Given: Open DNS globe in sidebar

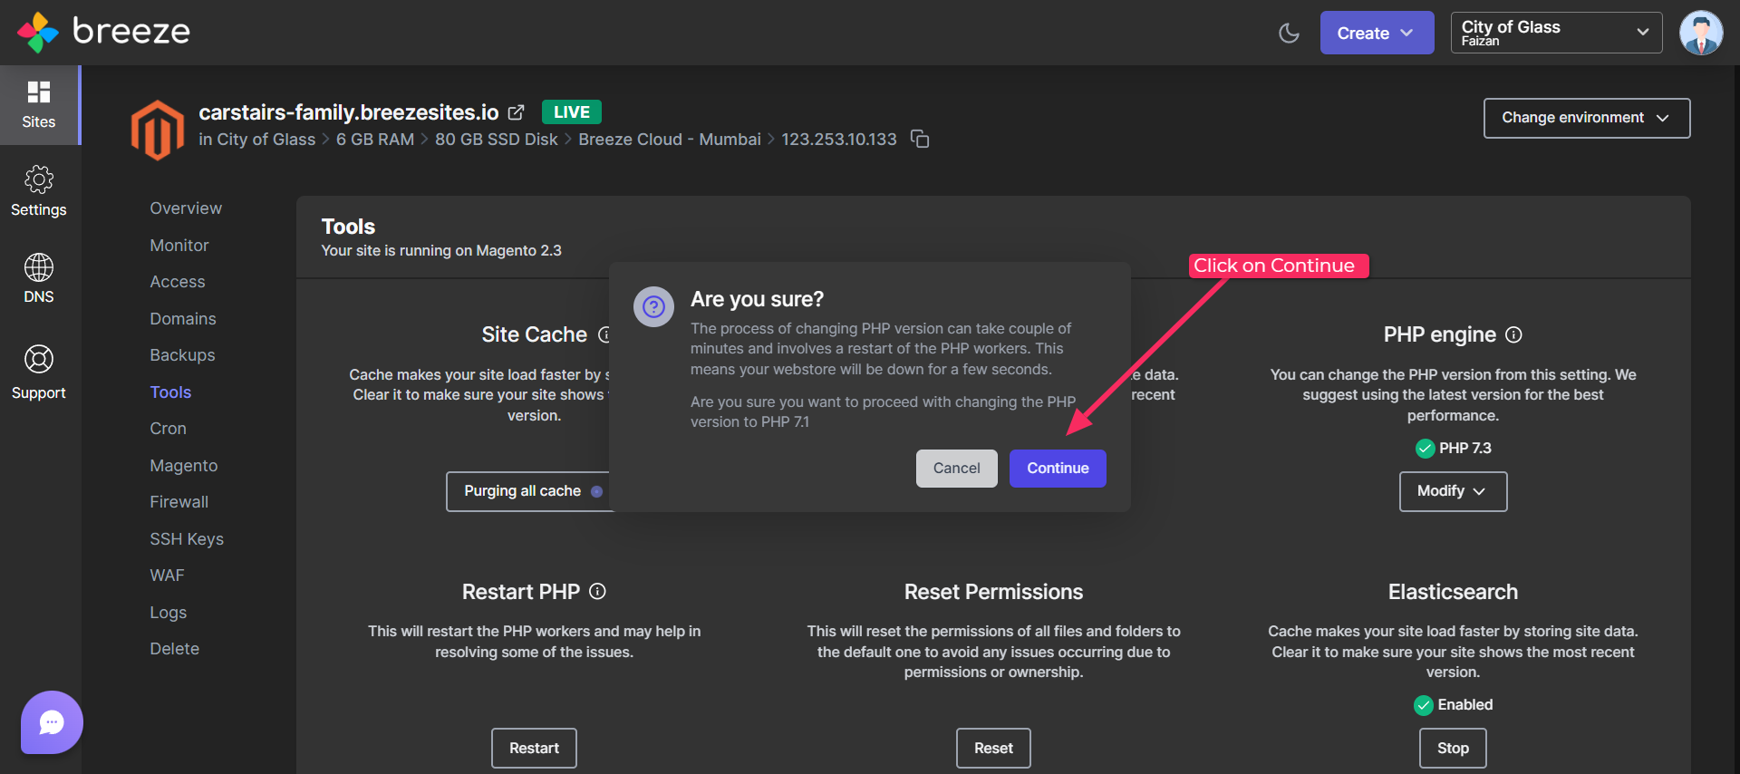Looking at the screenshot, I should (x=39, y=278).
